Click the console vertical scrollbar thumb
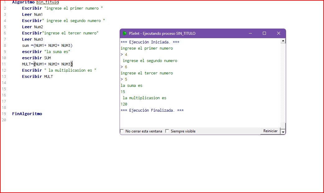 click(283, 125)
